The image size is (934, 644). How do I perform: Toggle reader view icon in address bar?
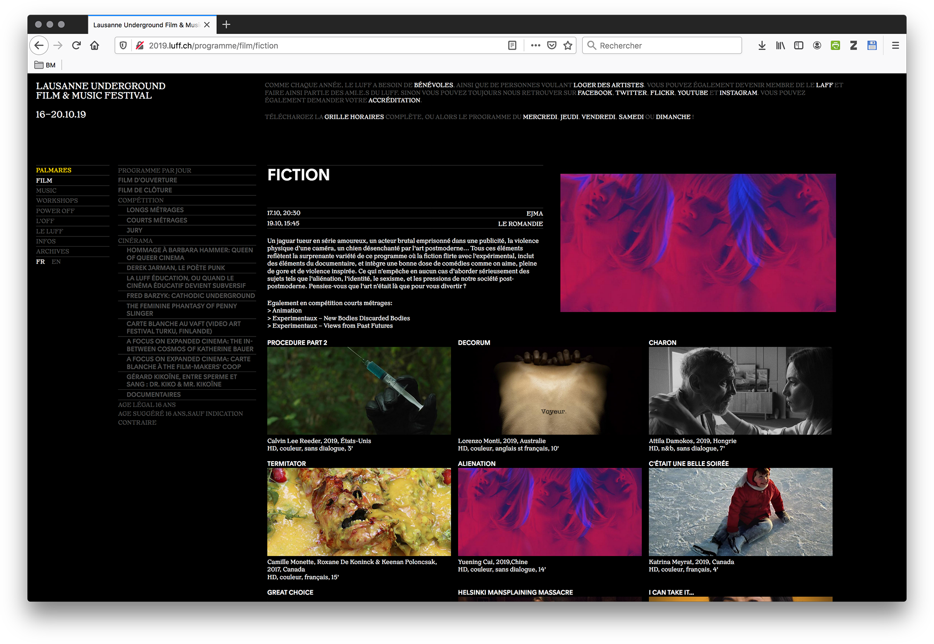512,45
